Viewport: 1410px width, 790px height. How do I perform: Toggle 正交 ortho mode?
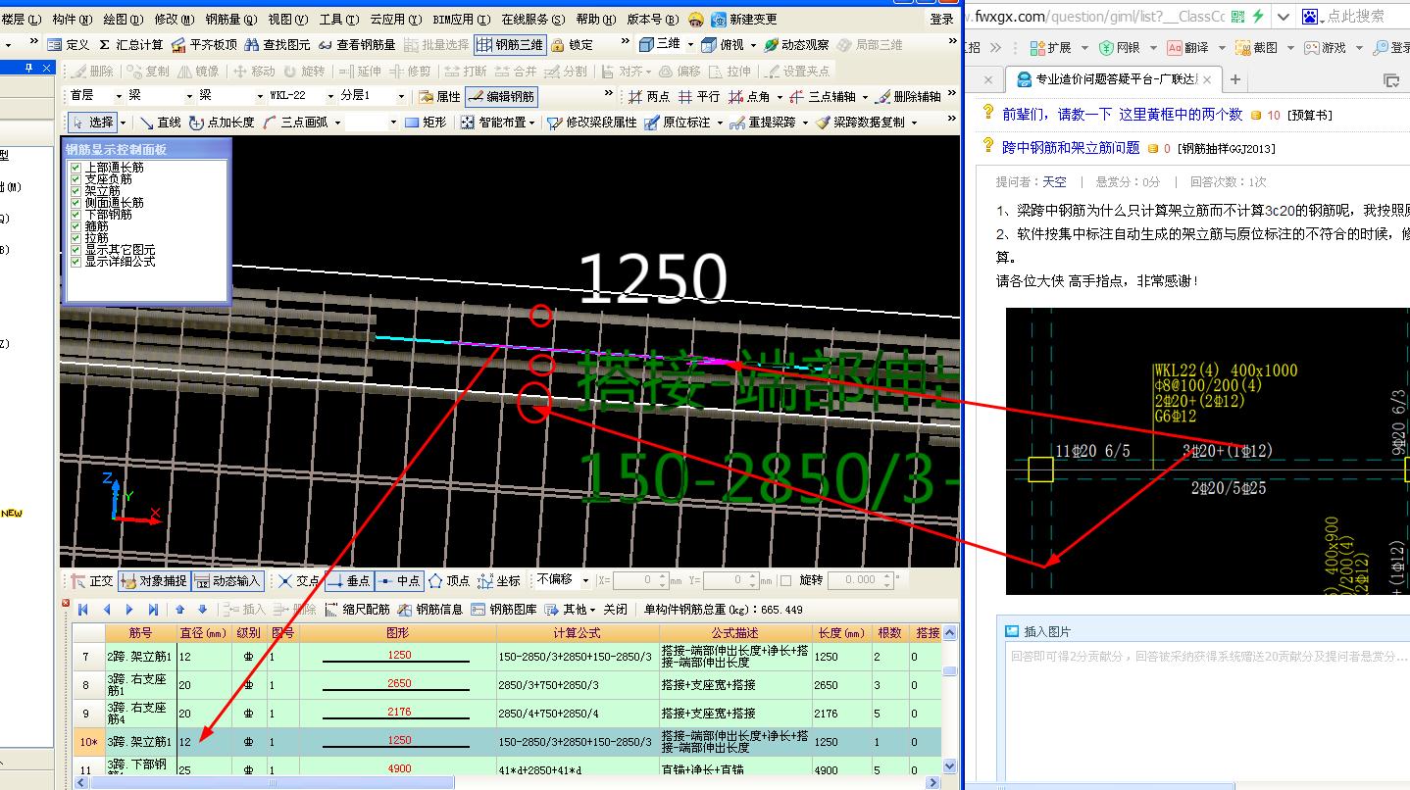pos(92,580)
